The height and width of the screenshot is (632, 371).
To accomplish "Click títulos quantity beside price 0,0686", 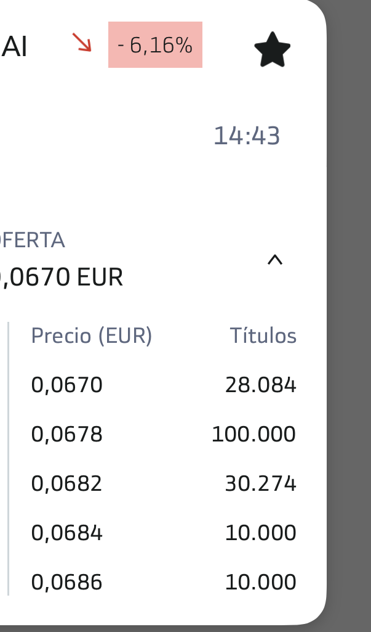I will 261,583.
